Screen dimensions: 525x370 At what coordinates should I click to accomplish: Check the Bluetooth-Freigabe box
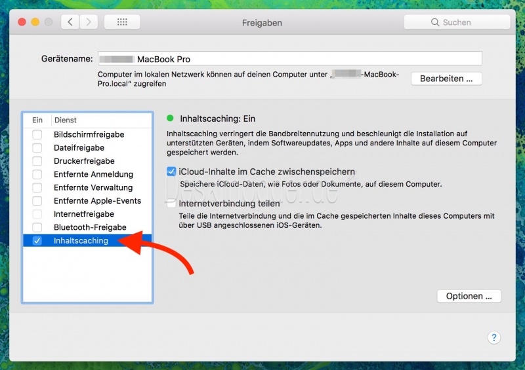(37, 227)
